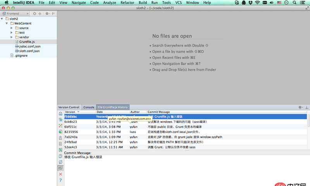Viewport: 310px width, 186px height.
Task: Expand the test folder
Action: 12,33
